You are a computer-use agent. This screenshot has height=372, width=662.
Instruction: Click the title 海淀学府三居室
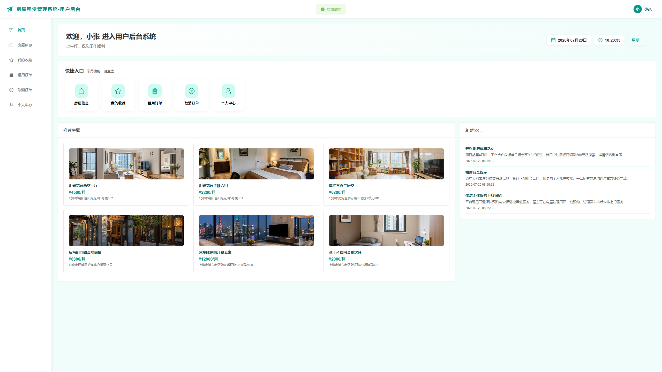[342, 186]
